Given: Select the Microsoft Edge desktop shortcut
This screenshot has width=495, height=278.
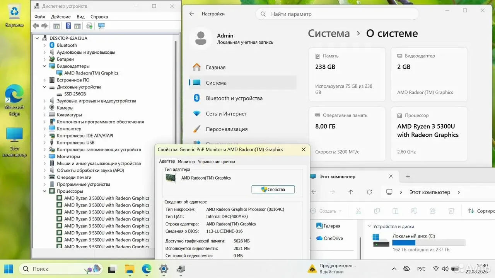Looking at the screenshot, I should (x=14, y=100).
